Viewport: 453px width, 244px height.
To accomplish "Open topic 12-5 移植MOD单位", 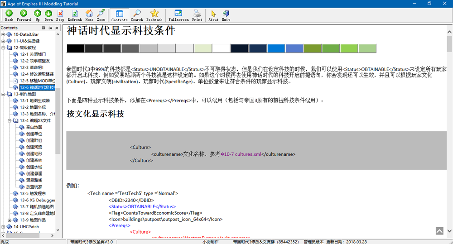I will [x=37, y=81].
